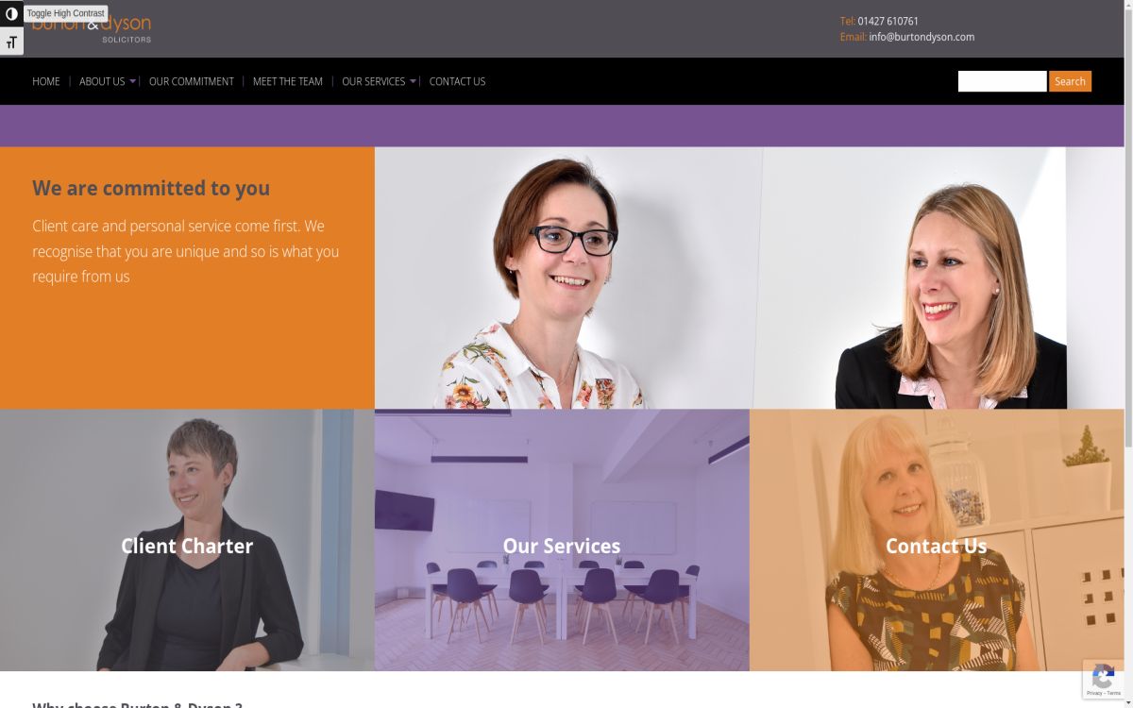The image size is (1133, 708).
Task: Click the We are committed to you heading
Action: [x=151, y=188]
